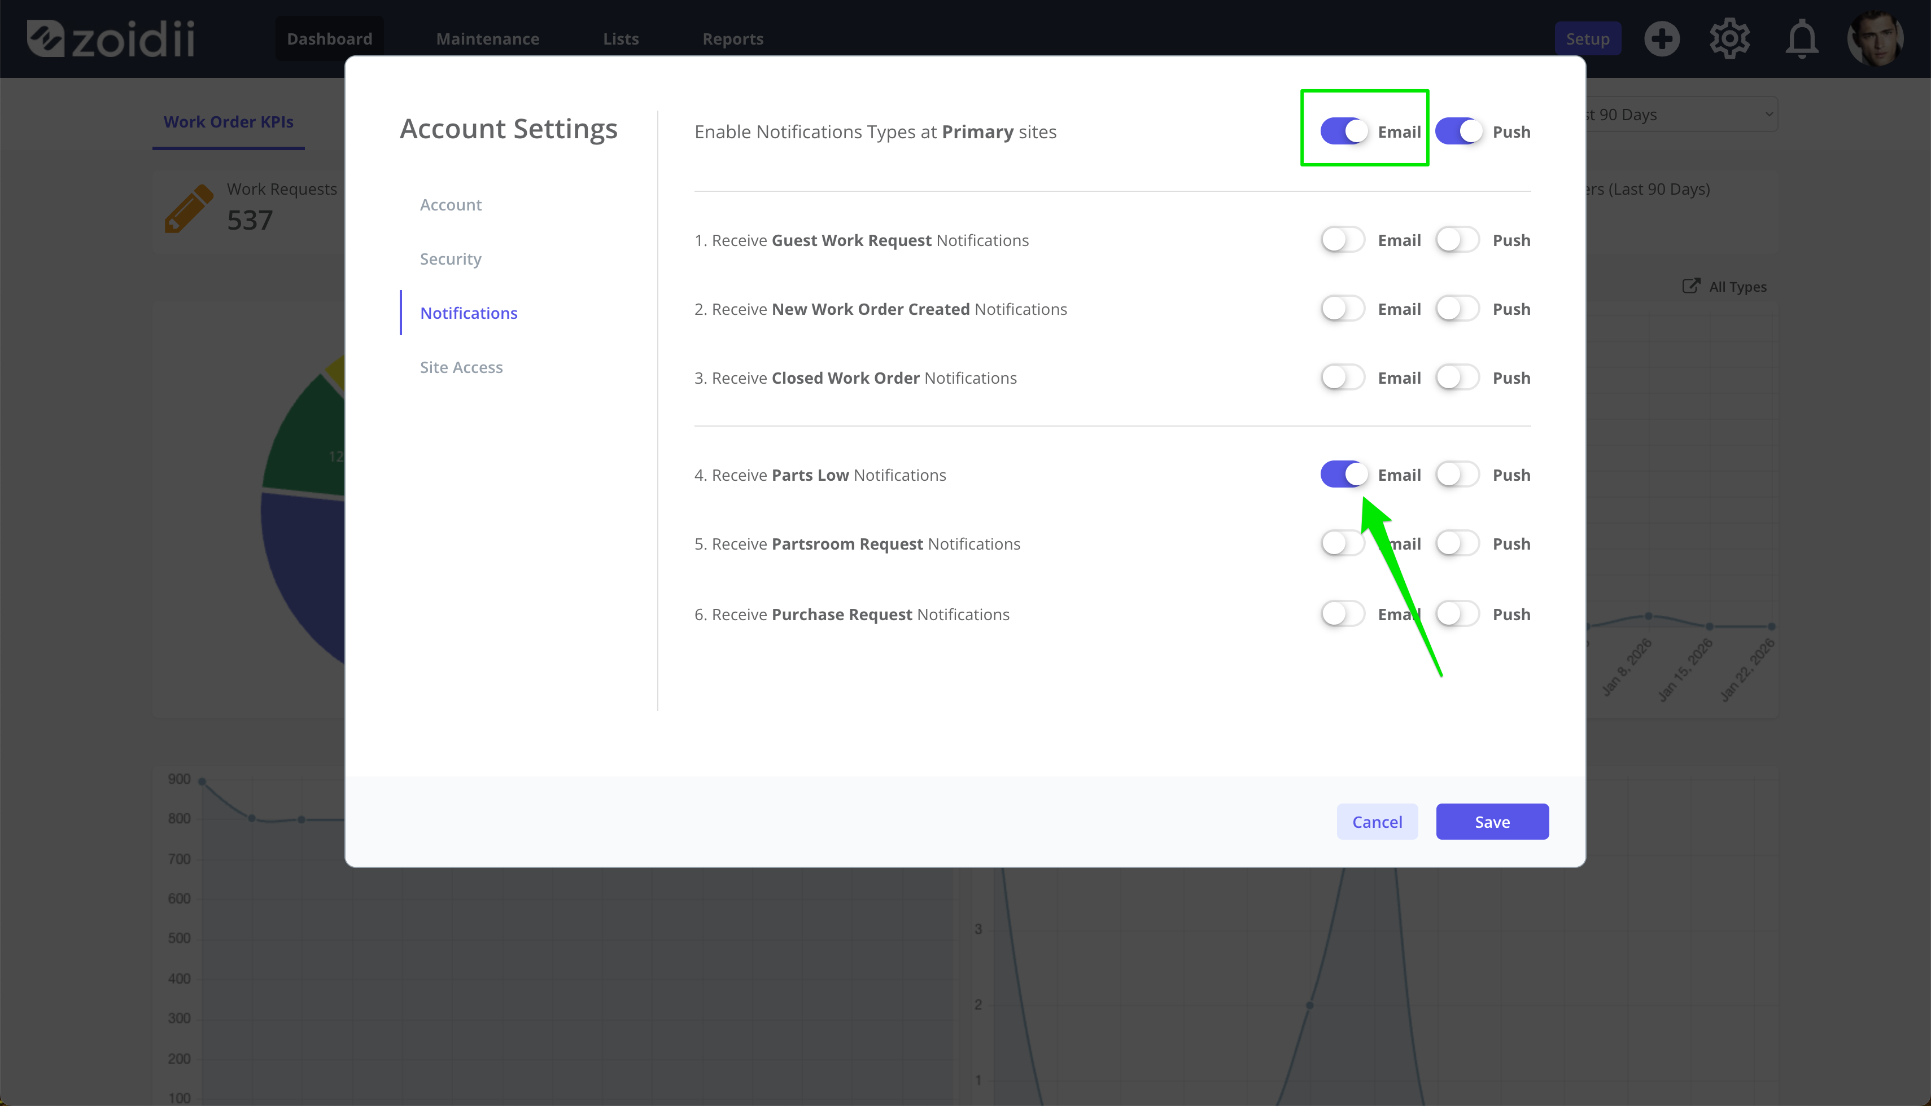Save the notification settings
The height and width of the screenshot is (1106, 1931).
(x=1492, y=821)
